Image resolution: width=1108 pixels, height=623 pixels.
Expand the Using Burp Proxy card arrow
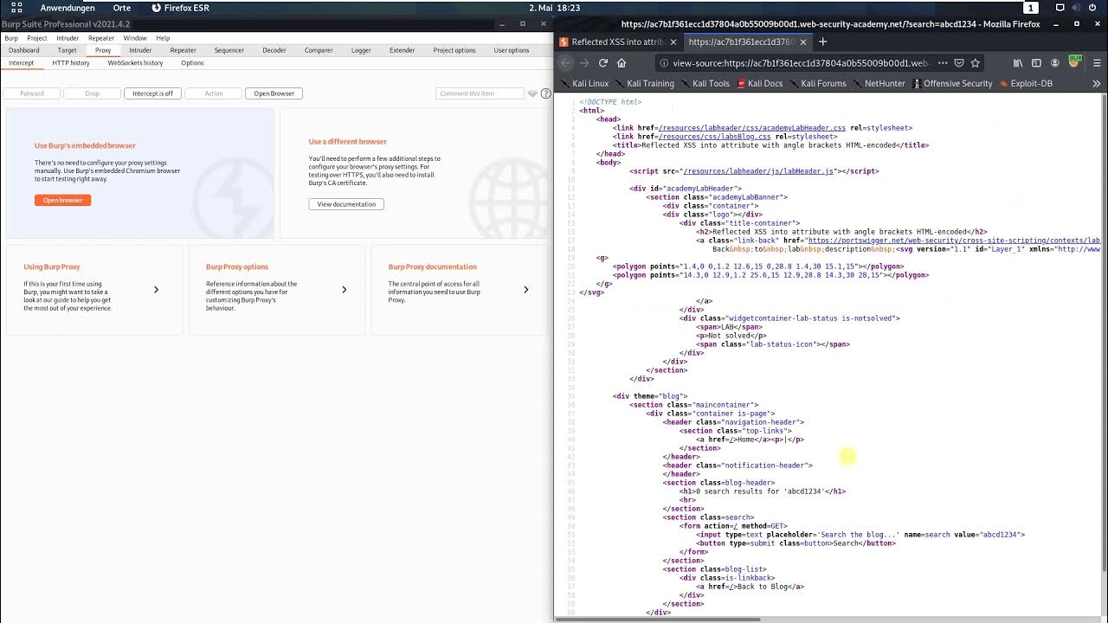156,290
